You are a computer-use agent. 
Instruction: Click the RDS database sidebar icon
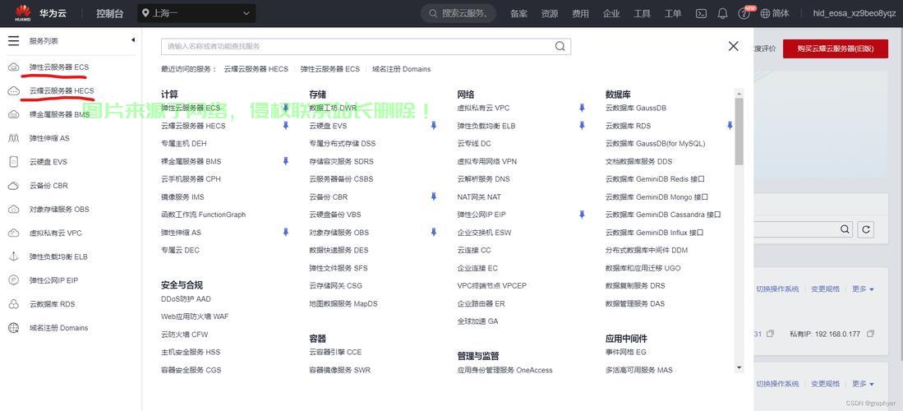(x=13, y=304)
